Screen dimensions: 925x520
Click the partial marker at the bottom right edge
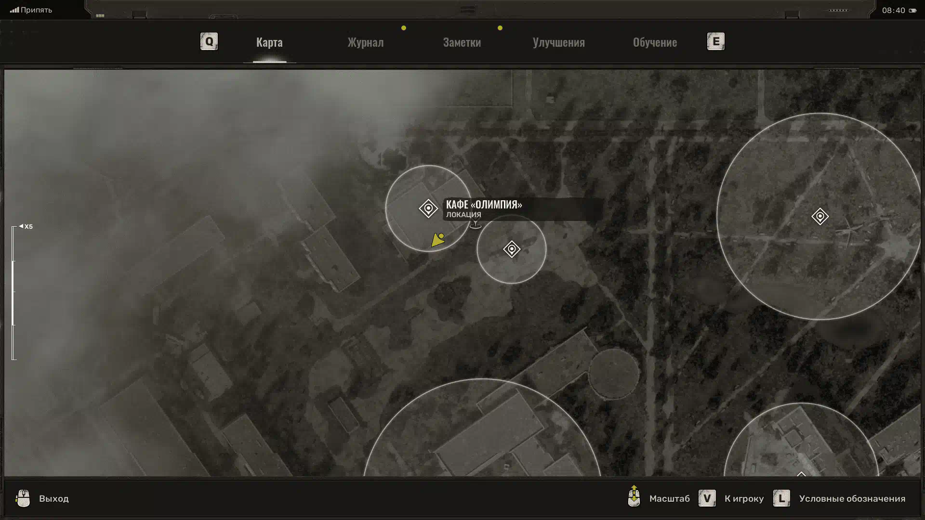click(x=801, y=474)
